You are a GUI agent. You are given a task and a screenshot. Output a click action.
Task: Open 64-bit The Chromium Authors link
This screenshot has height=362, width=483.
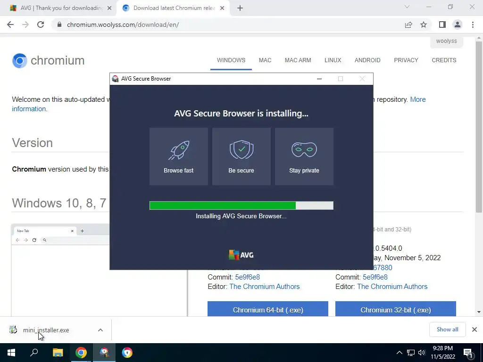click(x=264, y=287)
